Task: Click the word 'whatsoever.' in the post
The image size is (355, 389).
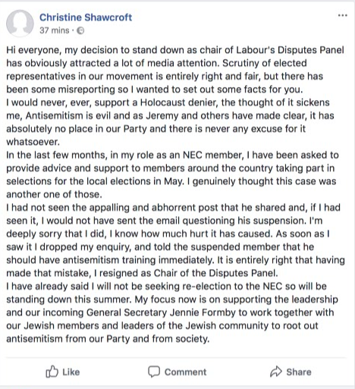Action: tap(33, 142)
